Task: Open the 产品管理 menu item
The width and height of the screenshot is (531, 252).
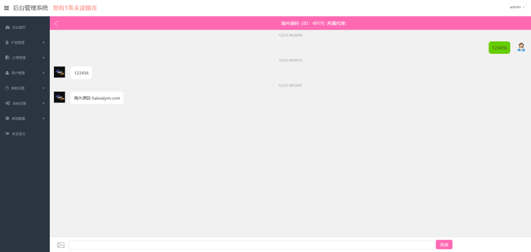Action: point(25,42)
